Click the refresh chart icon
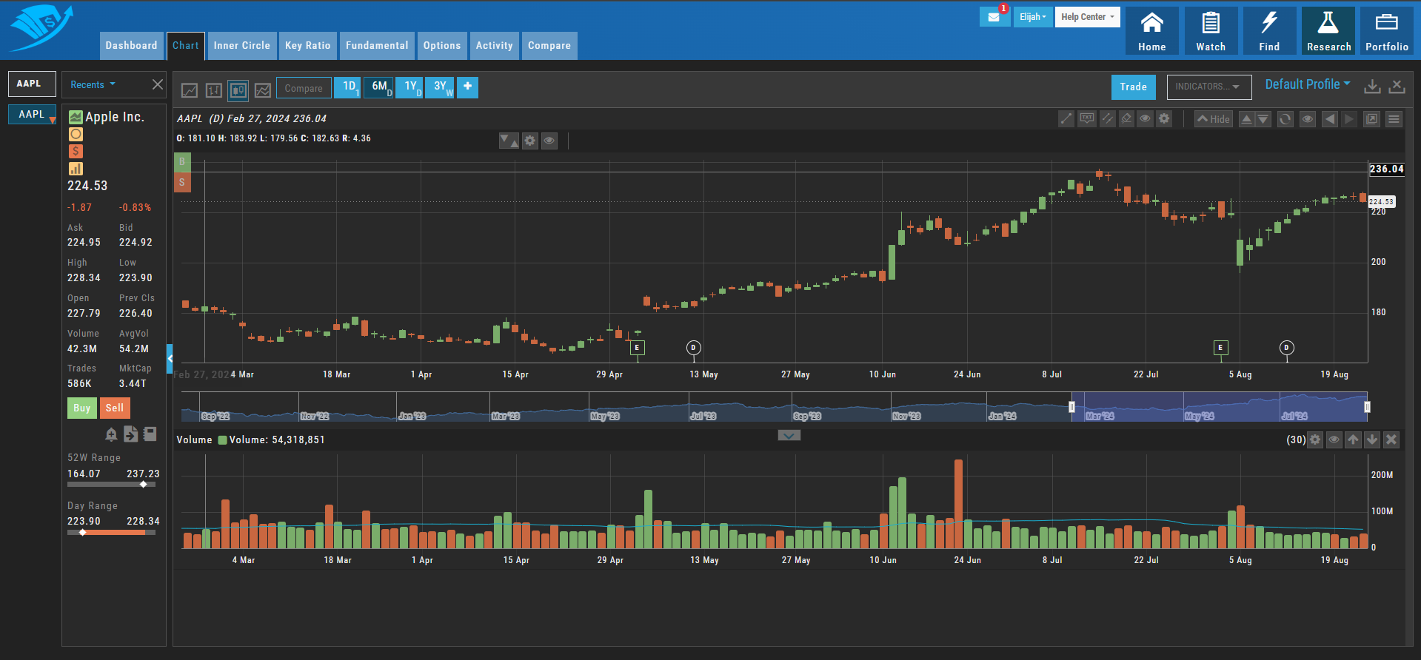1421x660 pixels. point(1285,119)
